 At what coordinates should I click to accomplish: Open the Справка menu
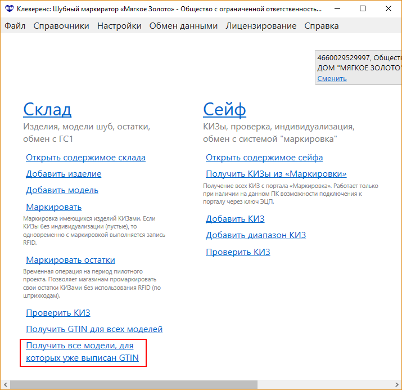coord(322,26)
